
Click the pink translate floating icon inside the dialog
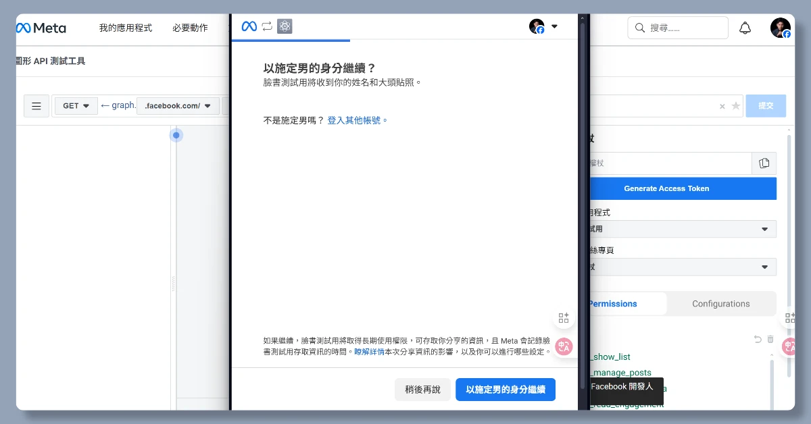click(564, 346)
